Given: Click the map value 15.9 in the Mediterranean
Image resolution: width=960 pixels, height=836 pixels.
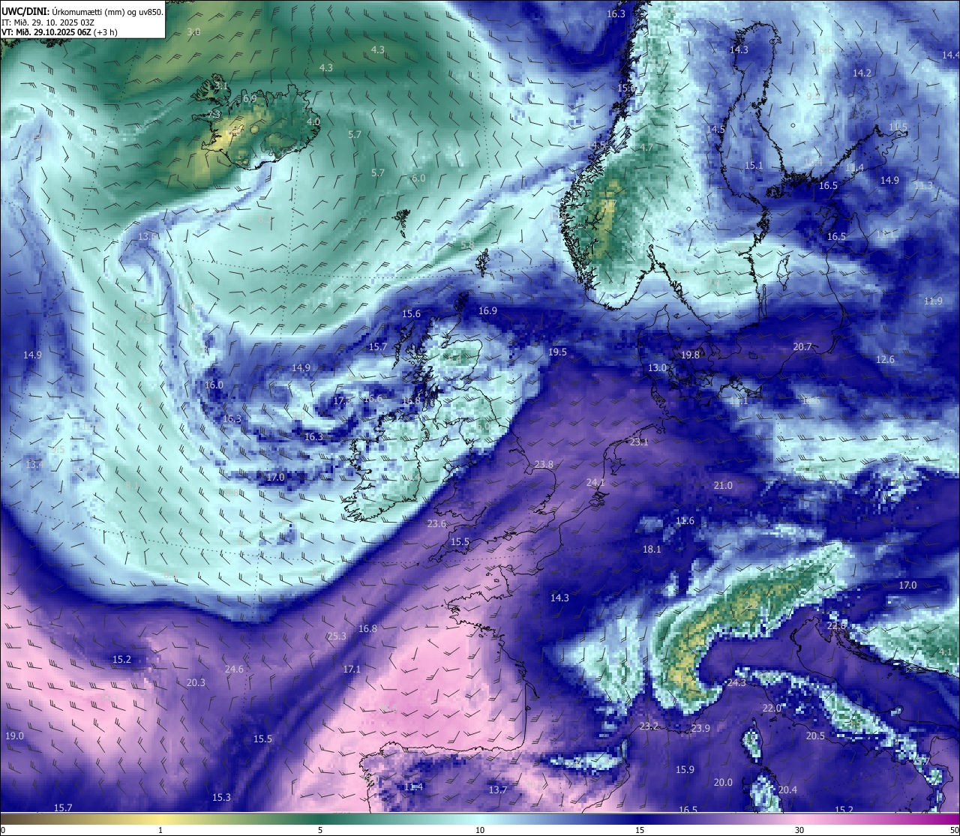Looking at the screenshot, I should [x=685, y=769].
